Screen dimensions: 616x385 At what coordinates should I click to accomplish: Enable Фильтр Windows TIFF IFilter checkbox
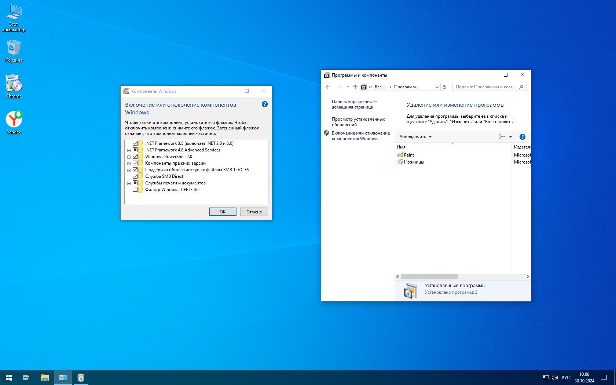pyautogui.click(x=135, y=190)
